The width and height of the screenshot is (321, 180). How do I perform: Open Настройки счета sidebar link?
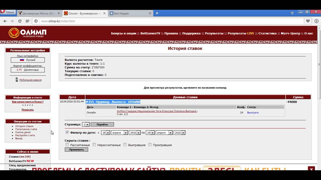(x=25, y=135)
